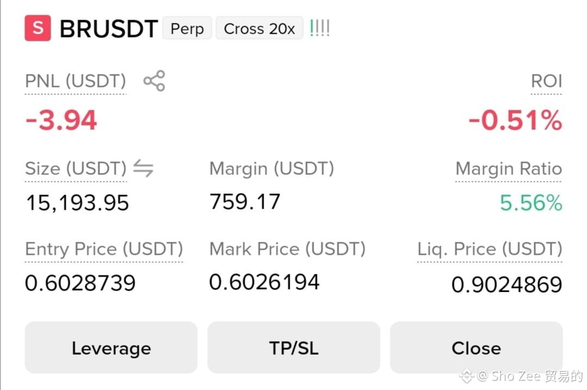This screenshot has width=587, height=390.
Task: Open the TP/SL settings button
Action: tap(294, 347)
